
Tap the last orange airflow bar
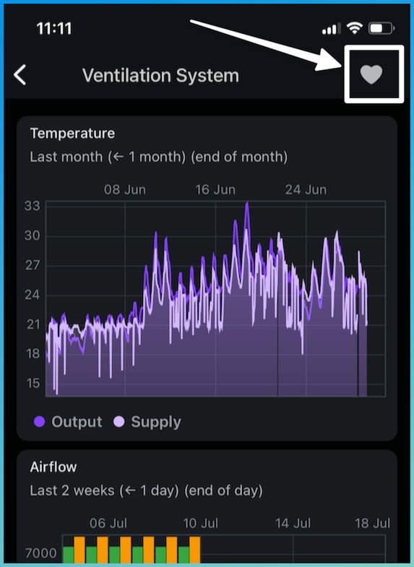click(195, 550)
